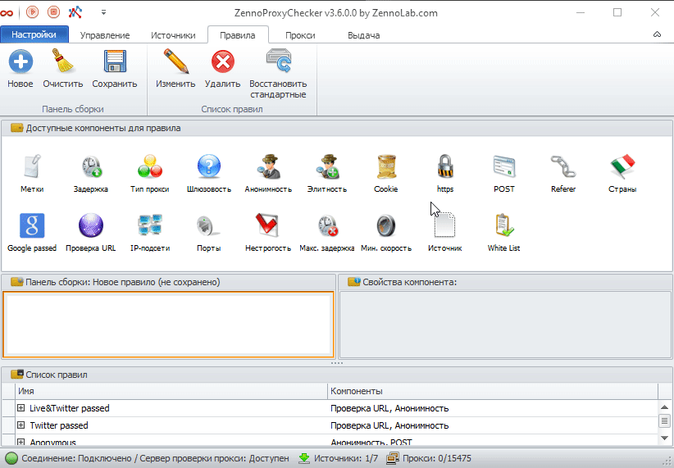Expand the Twitter passed rule row
This screenshot has width=674, height=468.
[21, 425]
